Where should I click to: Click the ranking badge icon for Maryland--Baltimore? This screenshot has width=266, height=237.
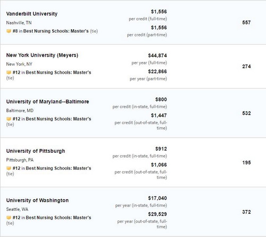coord(9,119)
